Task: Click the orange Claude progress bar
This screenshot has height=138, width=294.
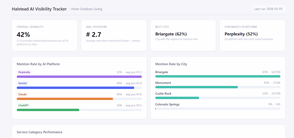Action: pos(65,99)
